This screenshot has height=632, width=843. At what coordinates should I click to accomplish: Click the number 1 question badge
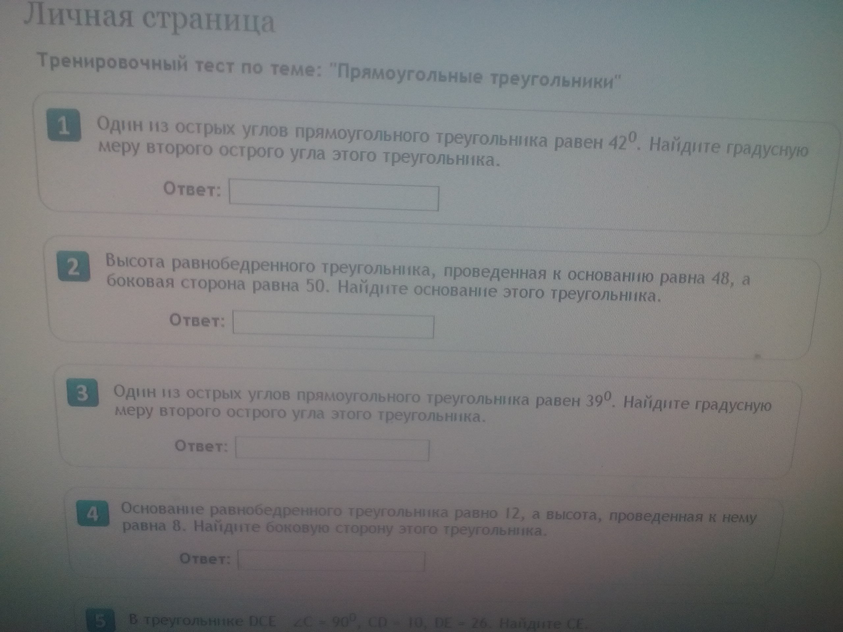coord(64,125)
